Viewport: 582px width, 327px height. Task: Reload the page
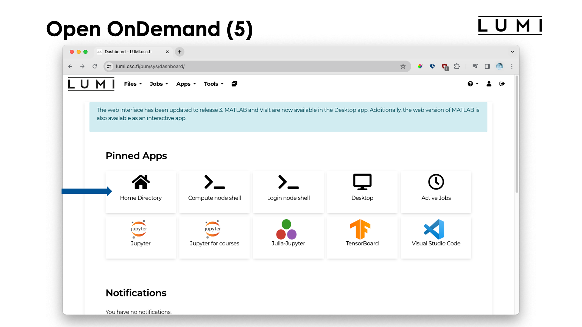[95, 66]
